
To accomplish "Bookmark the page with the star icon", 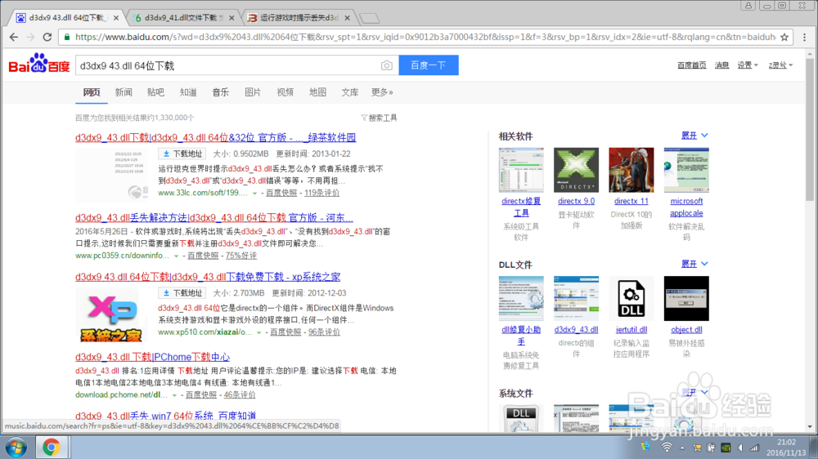I will click(784, 37).
